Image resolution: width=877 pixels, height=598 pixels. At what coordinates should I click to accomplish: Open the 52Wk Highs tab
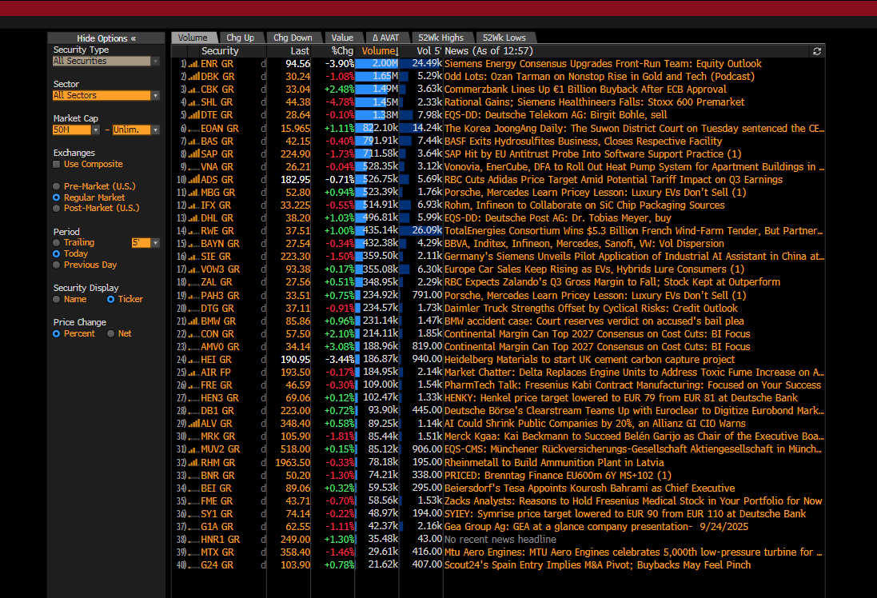pyautogui.click(x=440, y=38)
